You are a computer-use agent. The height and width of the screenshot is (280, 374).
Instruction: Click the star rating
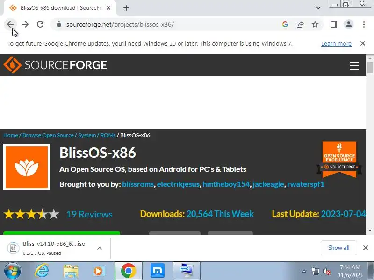(x=31, y=214)
